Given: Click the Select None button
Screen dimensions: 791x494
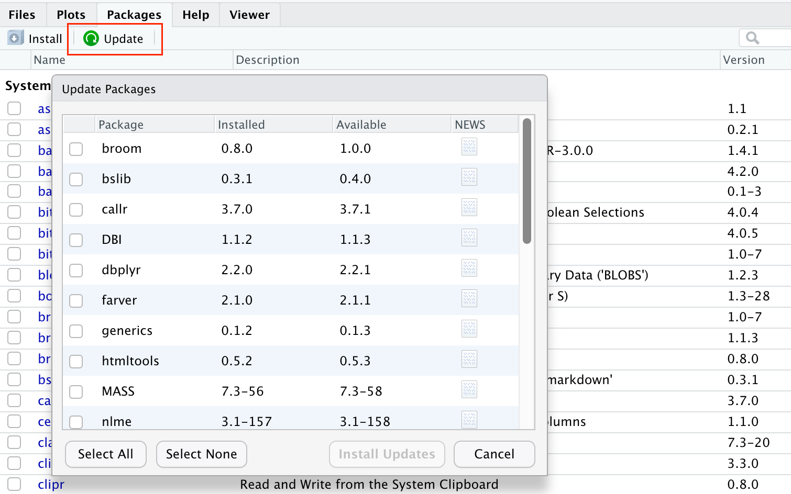Looking at the screenshot, I should [202, 454].
